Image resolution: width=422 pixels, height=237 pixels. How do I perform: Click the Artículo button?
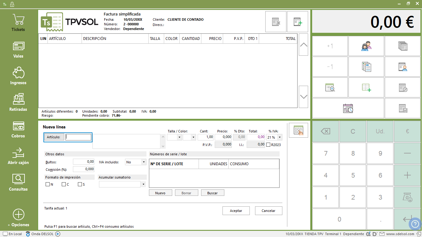pyautogui.click(x=54, y=137)
